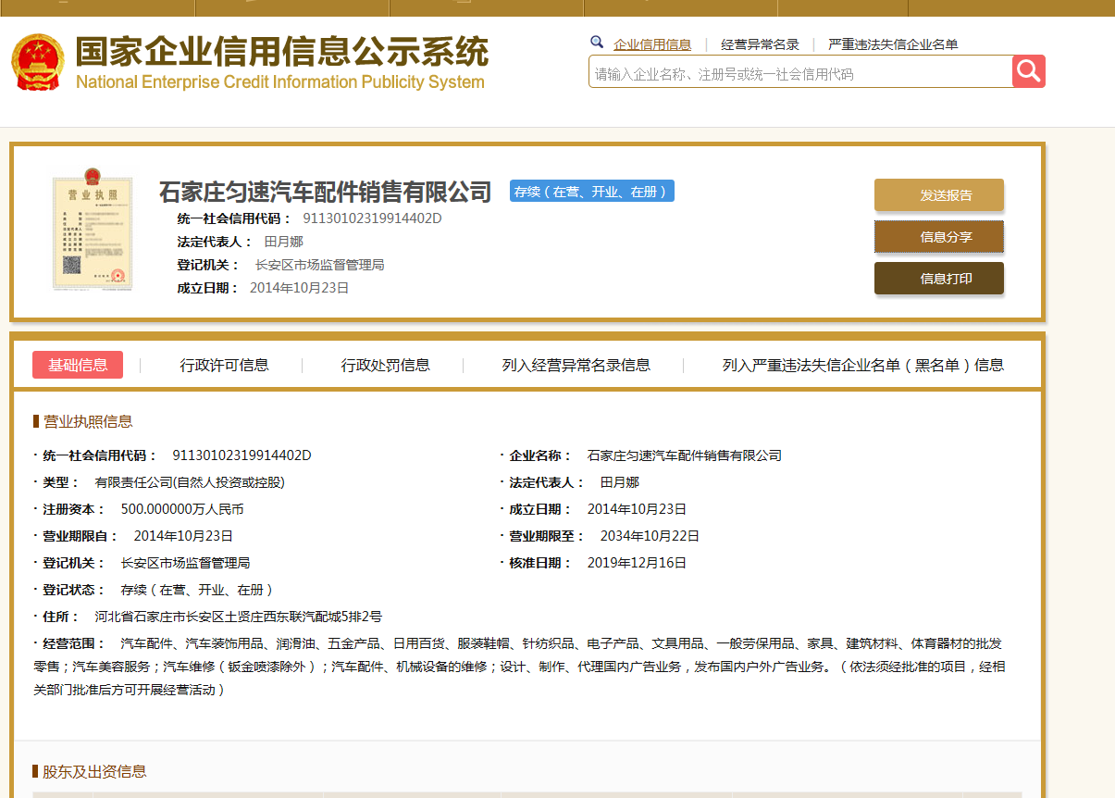The width and height of the screenshot is (1115, 798).
Task: Click the 发送报告 button
Action: point(939,195)
